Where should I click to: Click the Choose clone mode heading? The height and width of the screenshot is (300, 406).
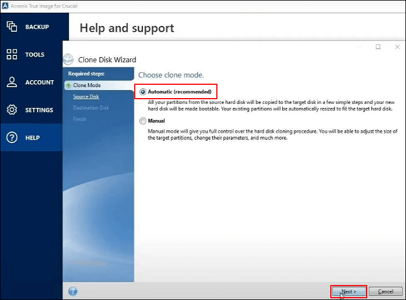[171, 75]
